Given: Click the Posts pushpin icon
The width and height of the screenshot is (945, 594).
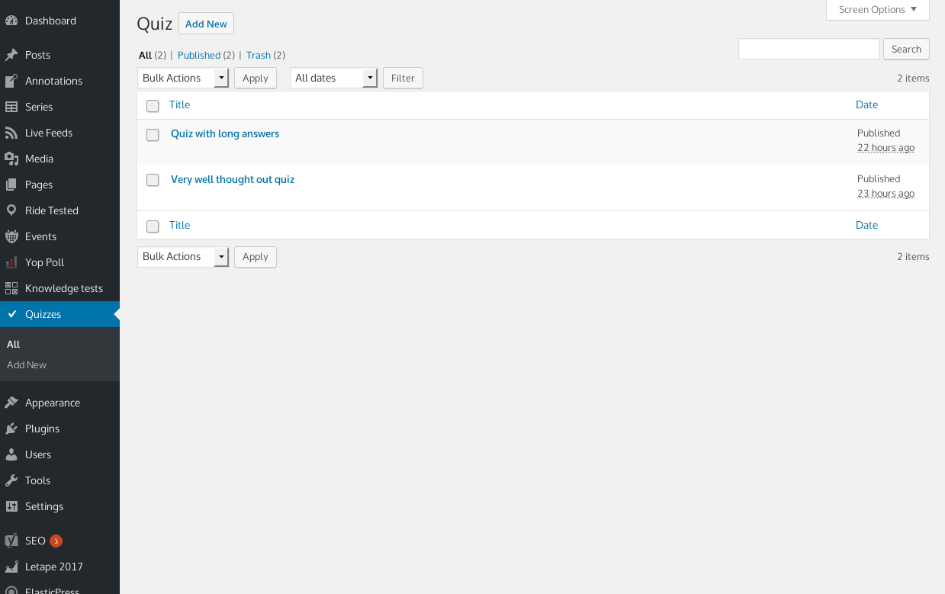Looking at the screenshot, I should pyautogui.click(x=11, y=55).
